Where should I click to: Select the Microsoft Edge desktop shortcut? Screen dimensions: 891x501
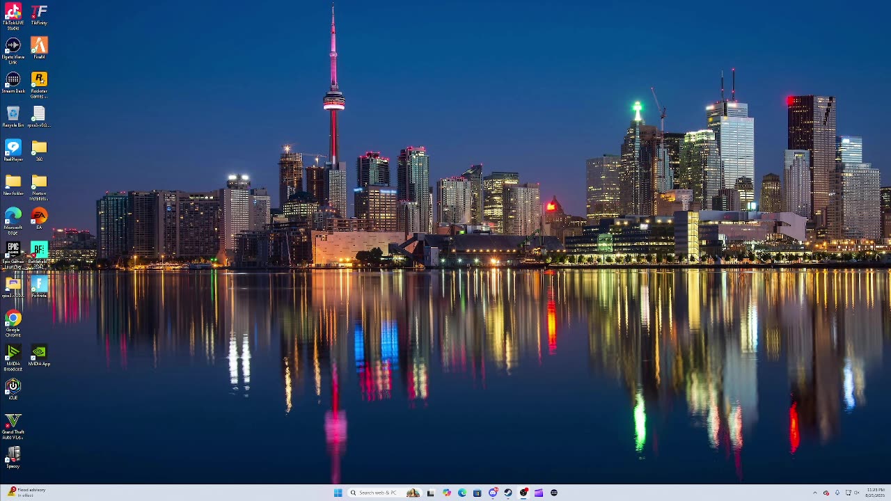pos(13,221)
